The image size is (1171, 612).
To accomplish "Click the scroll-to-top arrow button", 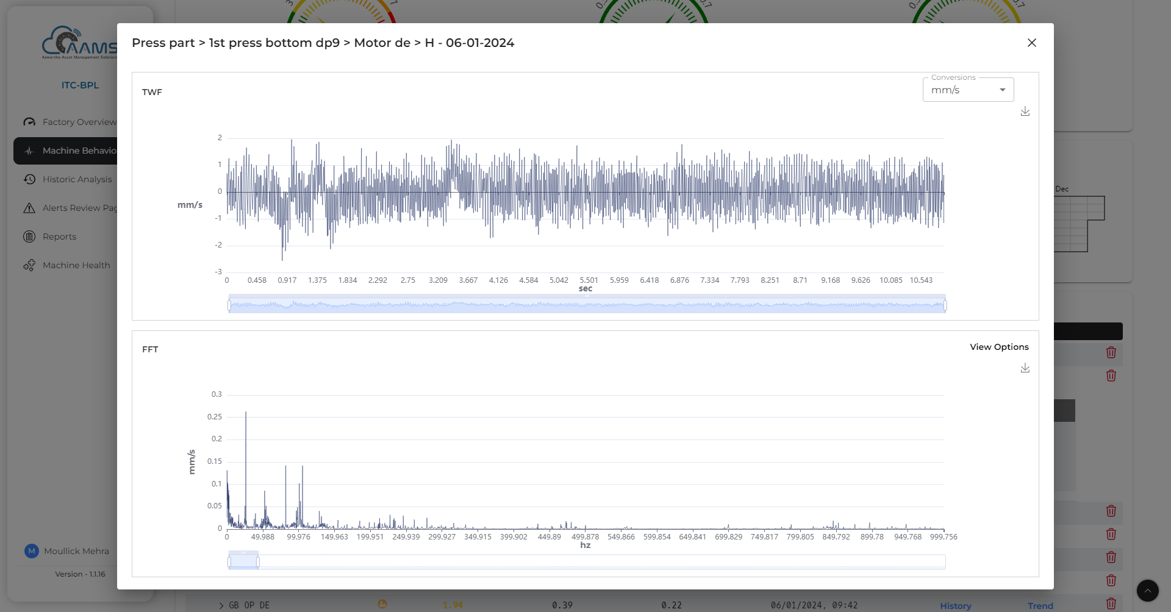I will coord(1147,591).
